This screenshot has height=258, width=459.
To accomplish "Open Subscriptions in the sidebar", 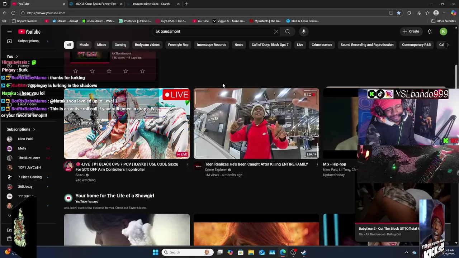I will (28, 41).
